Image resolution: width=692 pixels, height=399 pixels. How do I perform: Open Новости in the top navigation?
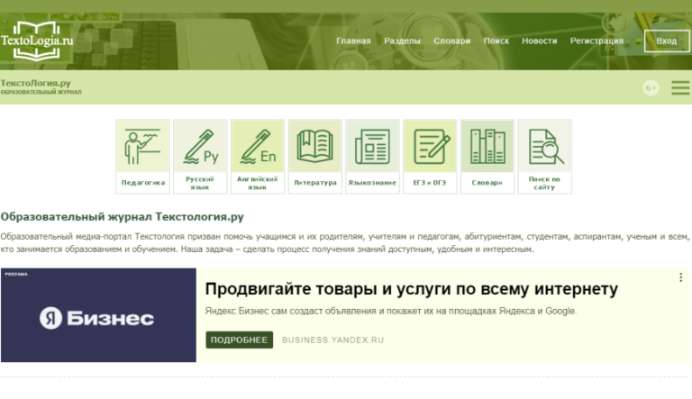(540, 41)
